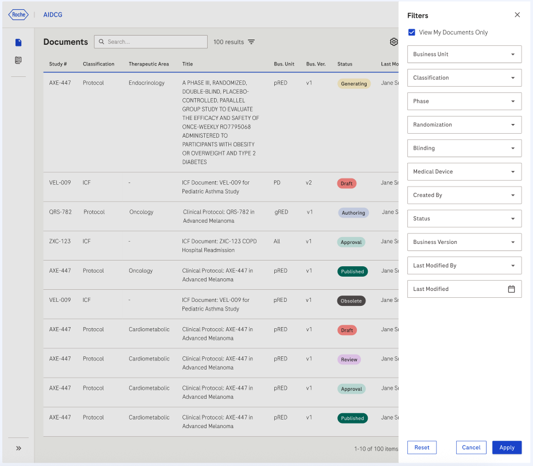The image size is (533, 466).
Task: Open the library sidebar icon below Documents
Action: 18,60
